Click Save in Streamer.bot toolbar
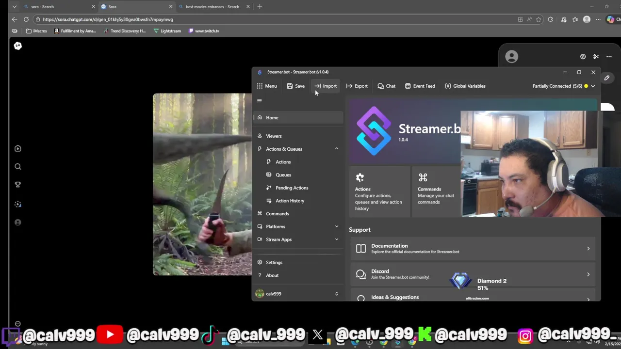621x349 pixels. 295,86
